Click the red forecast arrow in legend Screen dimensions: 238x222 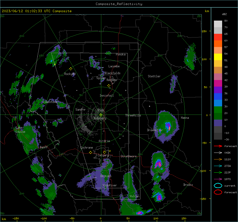tap(218, 146)
